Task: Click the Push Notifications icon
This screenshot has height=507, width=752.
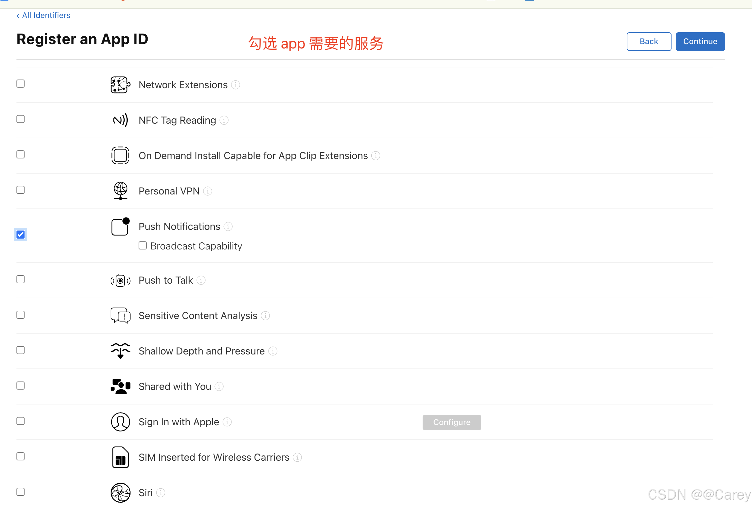Action: click(120, 227)
